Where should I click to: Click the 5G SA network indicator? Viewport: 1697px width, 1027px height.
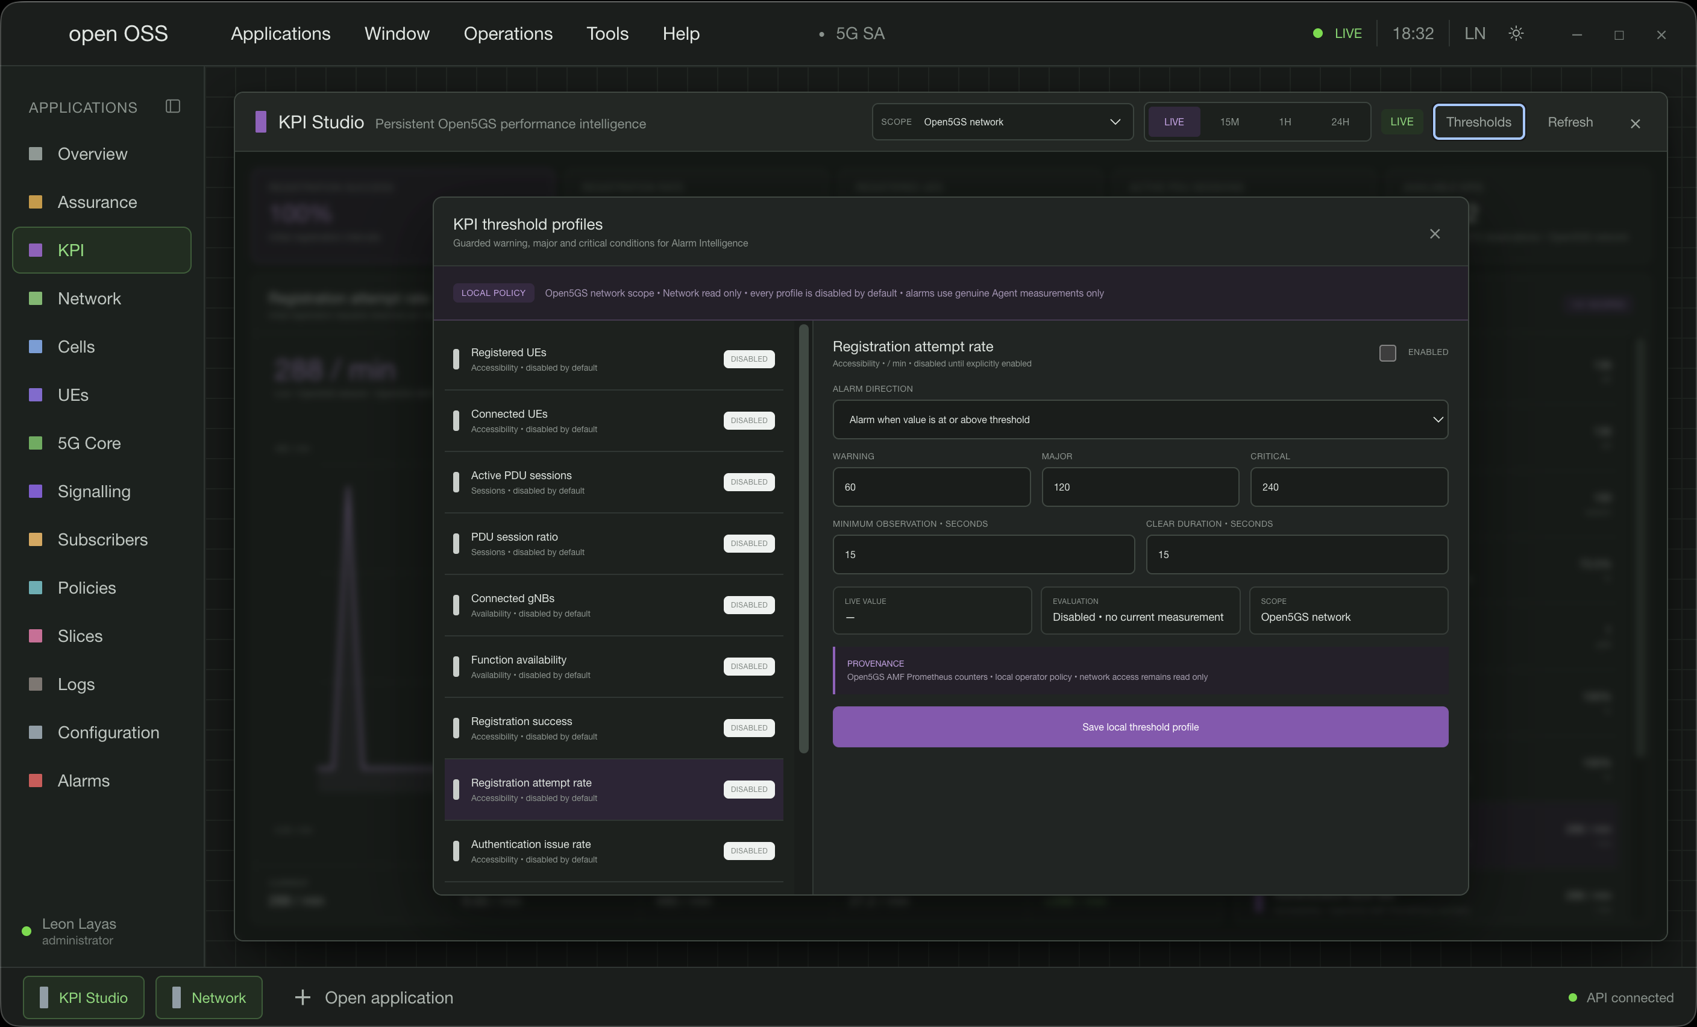tap(852, 33)
